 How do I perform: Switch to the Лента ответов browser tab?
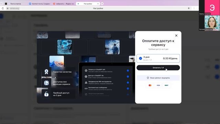tap(15, 4)
